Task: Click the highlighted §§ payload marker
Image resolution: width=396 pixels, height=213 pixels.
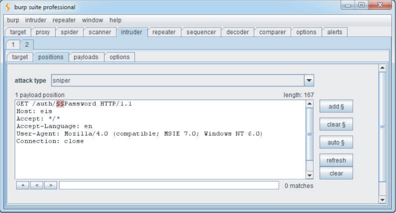Action: [60, 104]
